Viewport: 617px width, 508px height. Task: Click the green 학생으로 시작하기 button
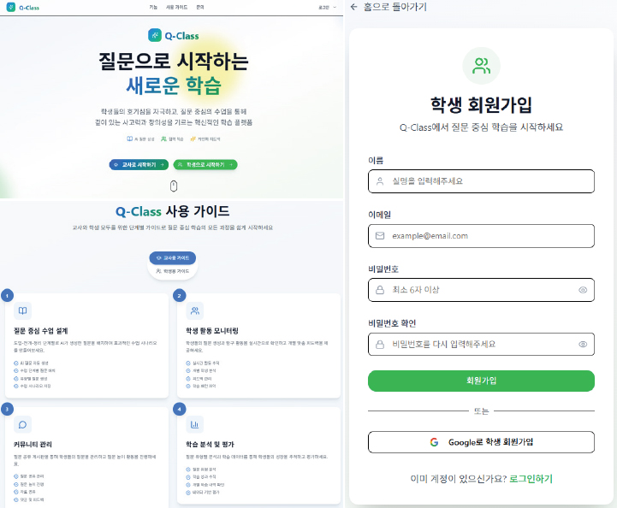(x=205, y=165)
